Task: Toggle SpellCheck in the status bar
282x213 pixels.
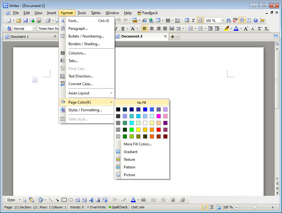Action: pos(118,207)
